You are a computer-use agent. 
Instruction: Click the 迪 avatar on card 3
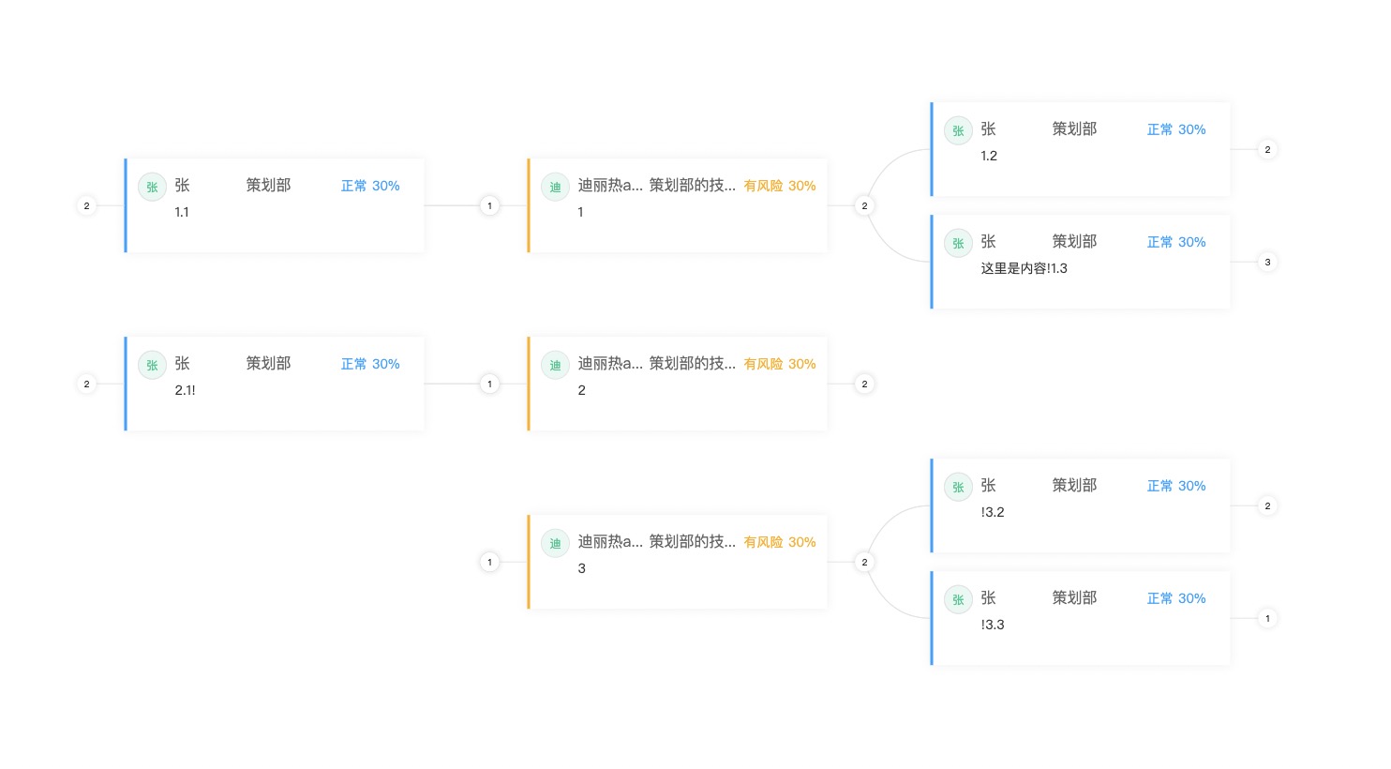point(555,543)
